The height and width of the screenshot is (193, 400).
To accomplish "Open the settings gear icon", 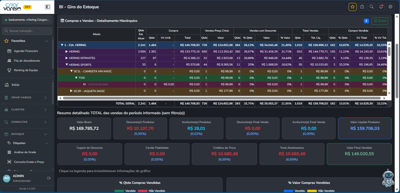I will [391, 7].
